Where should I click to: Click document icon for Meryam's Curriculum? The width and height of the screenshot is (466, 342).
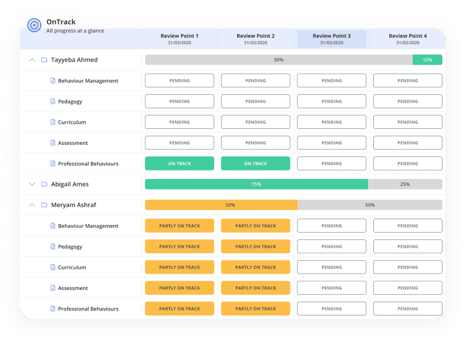[x=53, y=267]
